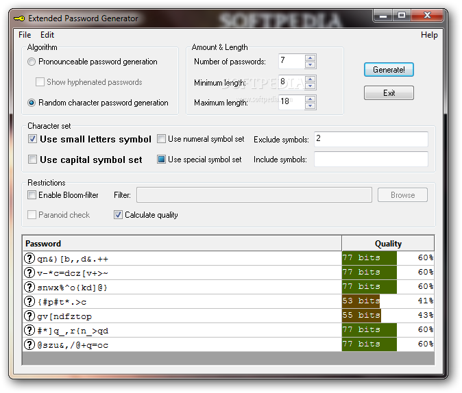
Task: Select password text @szu&,/@+q=oc
Action: pos(73,345)
